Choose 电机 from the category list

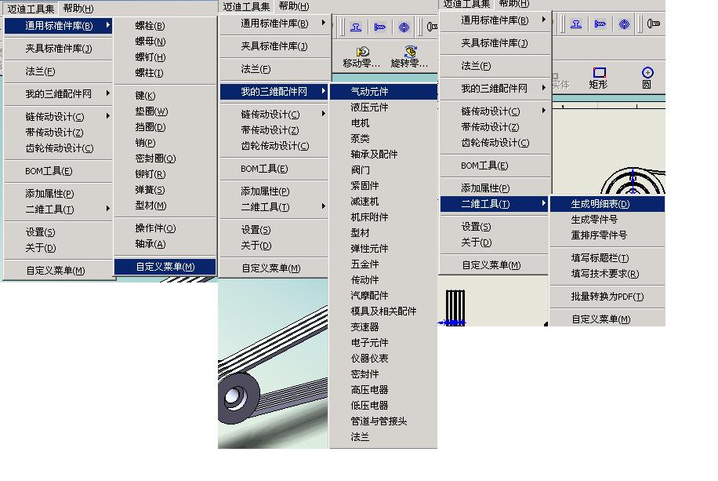360,123
